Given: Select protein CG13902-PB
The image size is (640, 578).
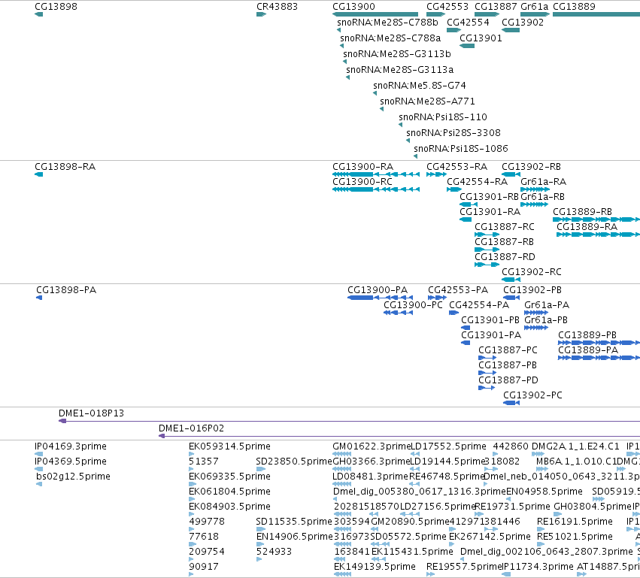Looking at the screenshot, I should 532,290.
